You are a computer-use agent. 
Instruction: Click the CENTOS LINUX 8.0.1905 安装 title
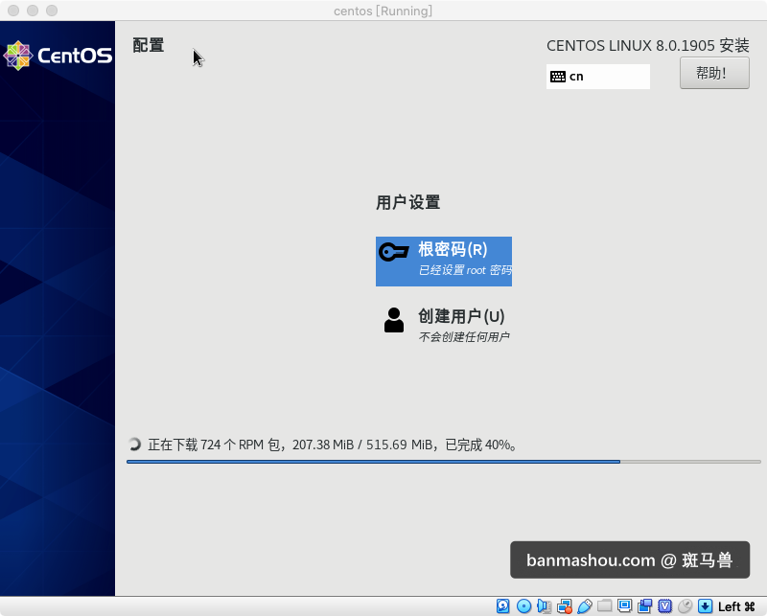(x=648, y=45)
